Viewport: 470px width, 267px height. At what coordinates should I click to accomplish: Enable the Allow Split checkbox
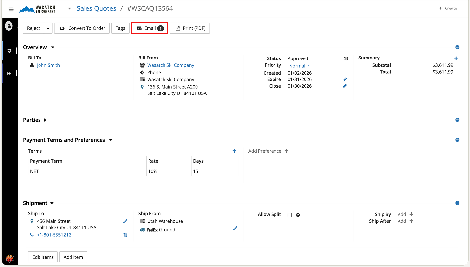click(290, 215)
